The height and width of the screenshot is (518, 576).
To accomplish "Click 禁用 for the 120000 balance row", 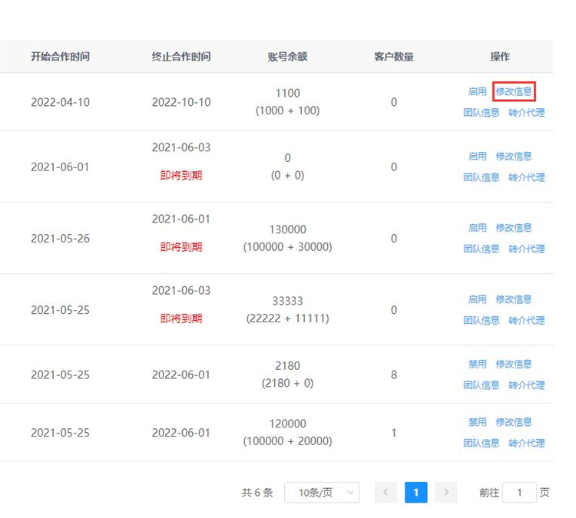I will tap(477, 422).
